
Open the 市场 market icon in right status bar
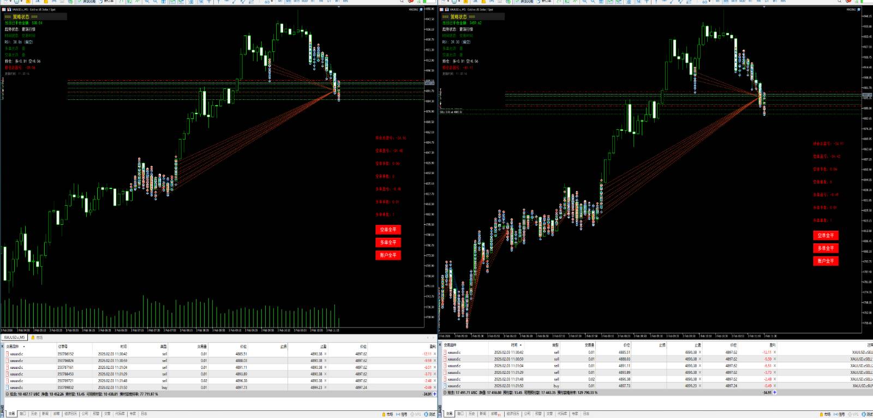824,414
